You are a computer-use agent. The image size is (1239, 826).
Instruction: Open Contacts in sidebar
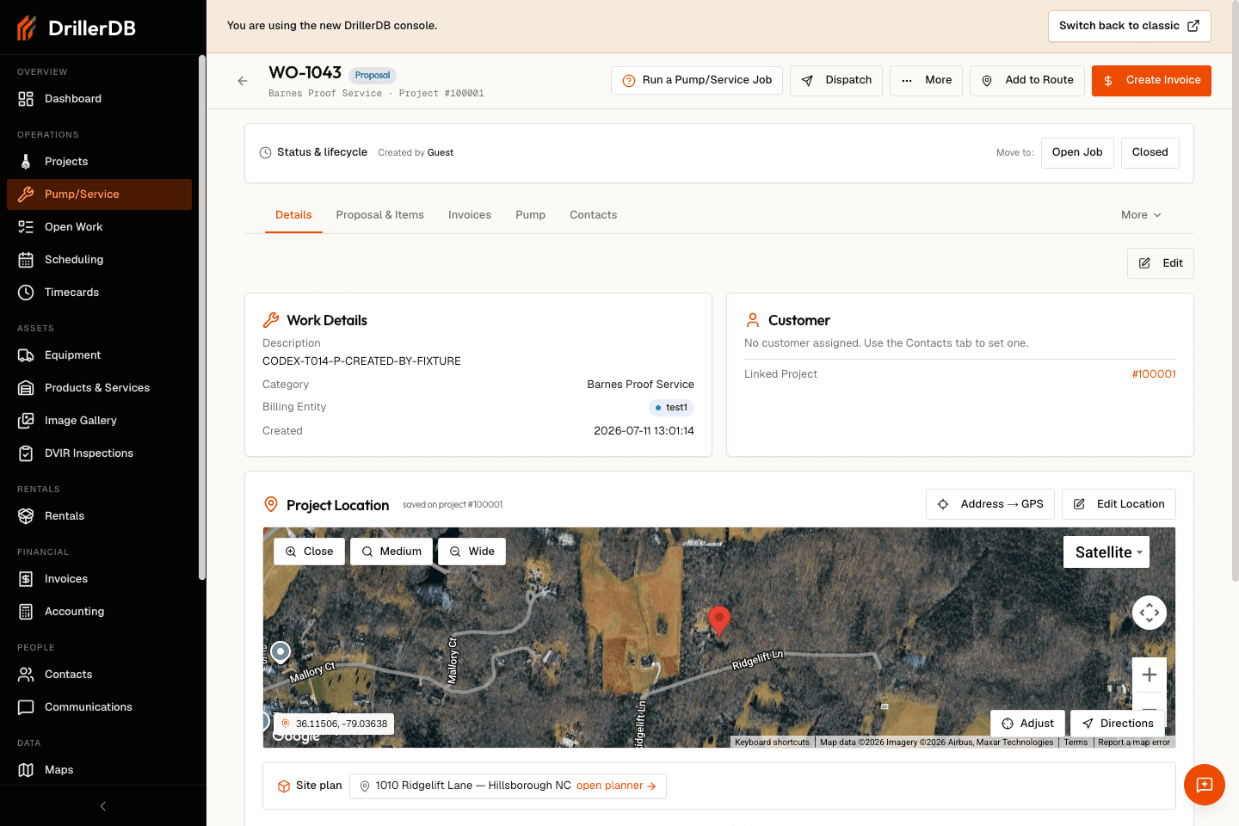pyautogui.click(x=99, y=675)
